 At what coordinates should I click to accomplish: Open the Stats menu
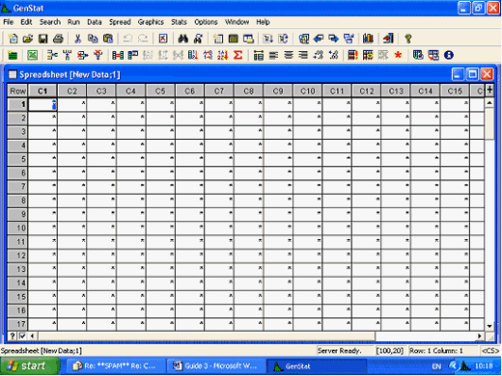179,22
